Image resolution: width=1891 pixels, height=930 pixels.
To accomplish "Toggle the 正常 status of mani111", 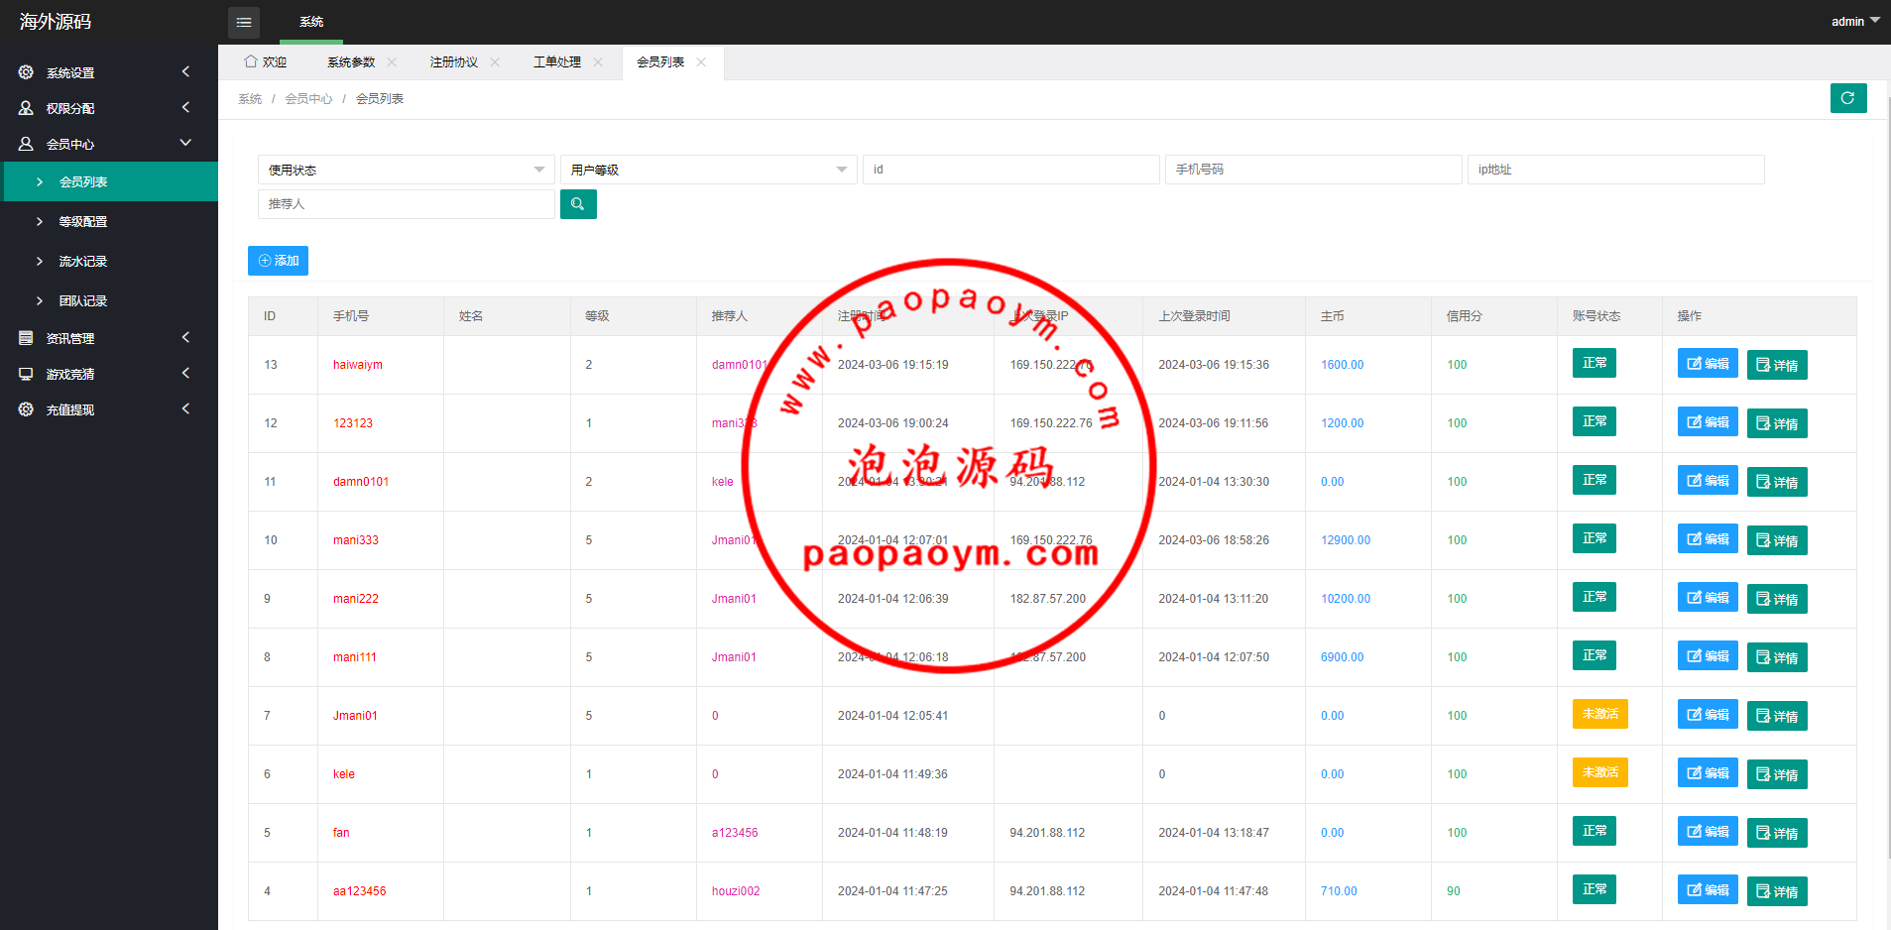I will pyautogui.click(x=1595, y=655).
